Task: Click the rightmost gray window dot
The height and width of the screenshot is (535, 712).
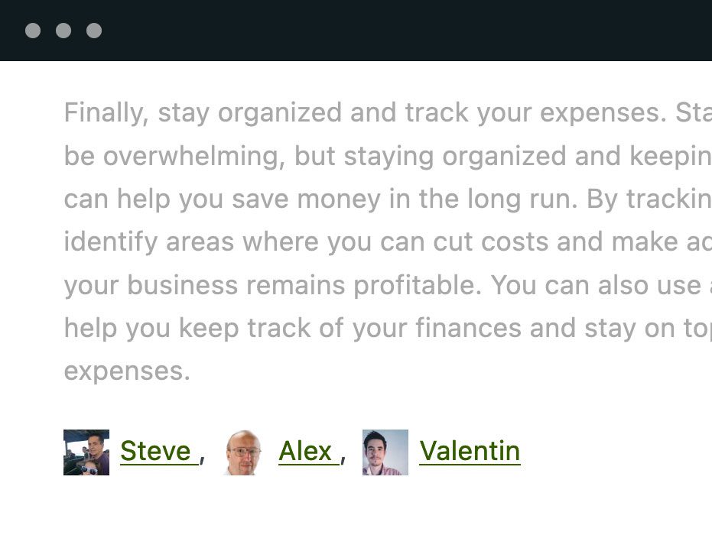Action: 94,31
